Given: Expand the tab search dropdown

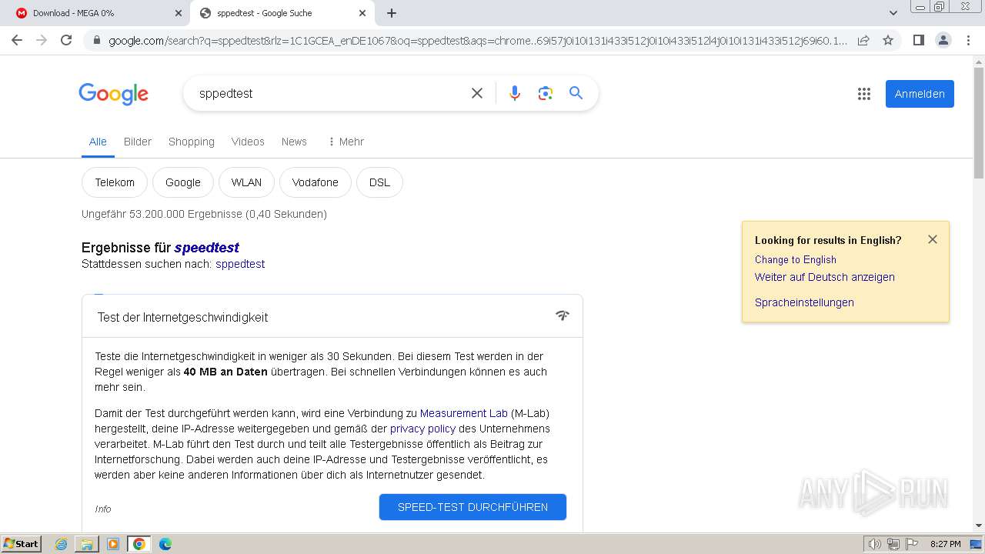Looking at the screenshot, I should pos(893,13).
